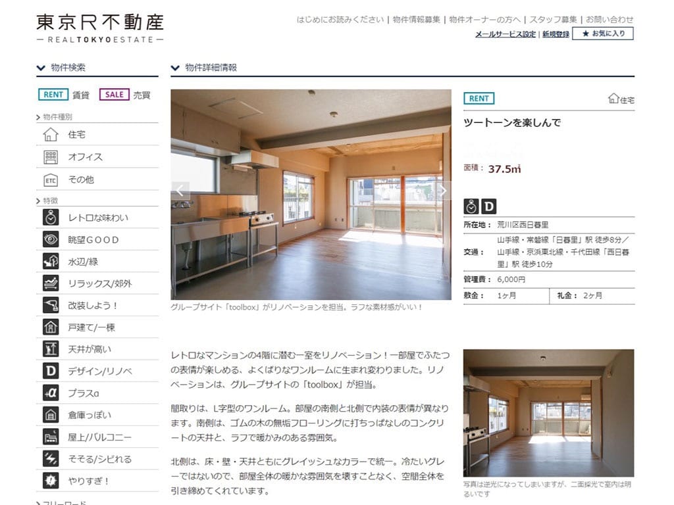The image size is (674, 505).
Task: Open the 東京R不動産 site logo
Action: tap(100, 28)
